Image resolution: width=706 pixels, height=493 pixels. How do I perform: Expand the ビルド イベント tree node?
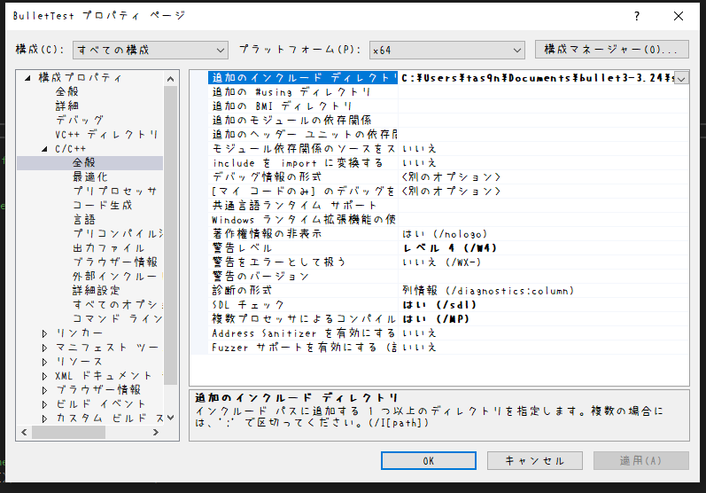coord(44,404)
